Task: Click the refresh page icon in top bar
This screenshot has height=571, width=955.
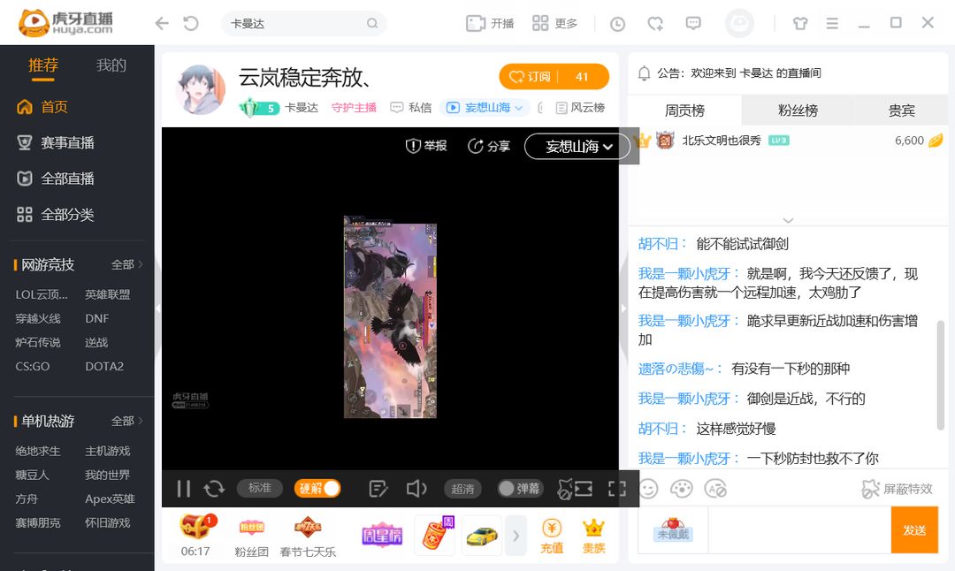Action: [x=191, y=24]
